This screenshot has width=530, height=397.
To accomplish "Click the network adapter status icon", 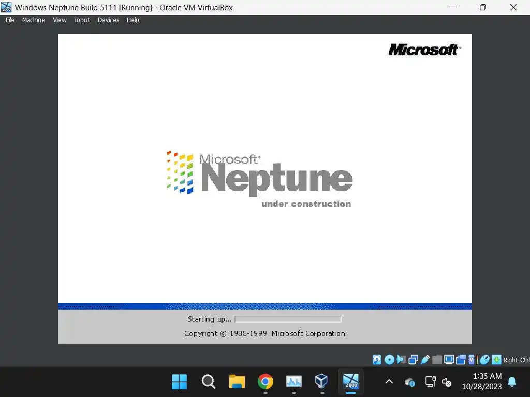I will click(x=413, y=360).
